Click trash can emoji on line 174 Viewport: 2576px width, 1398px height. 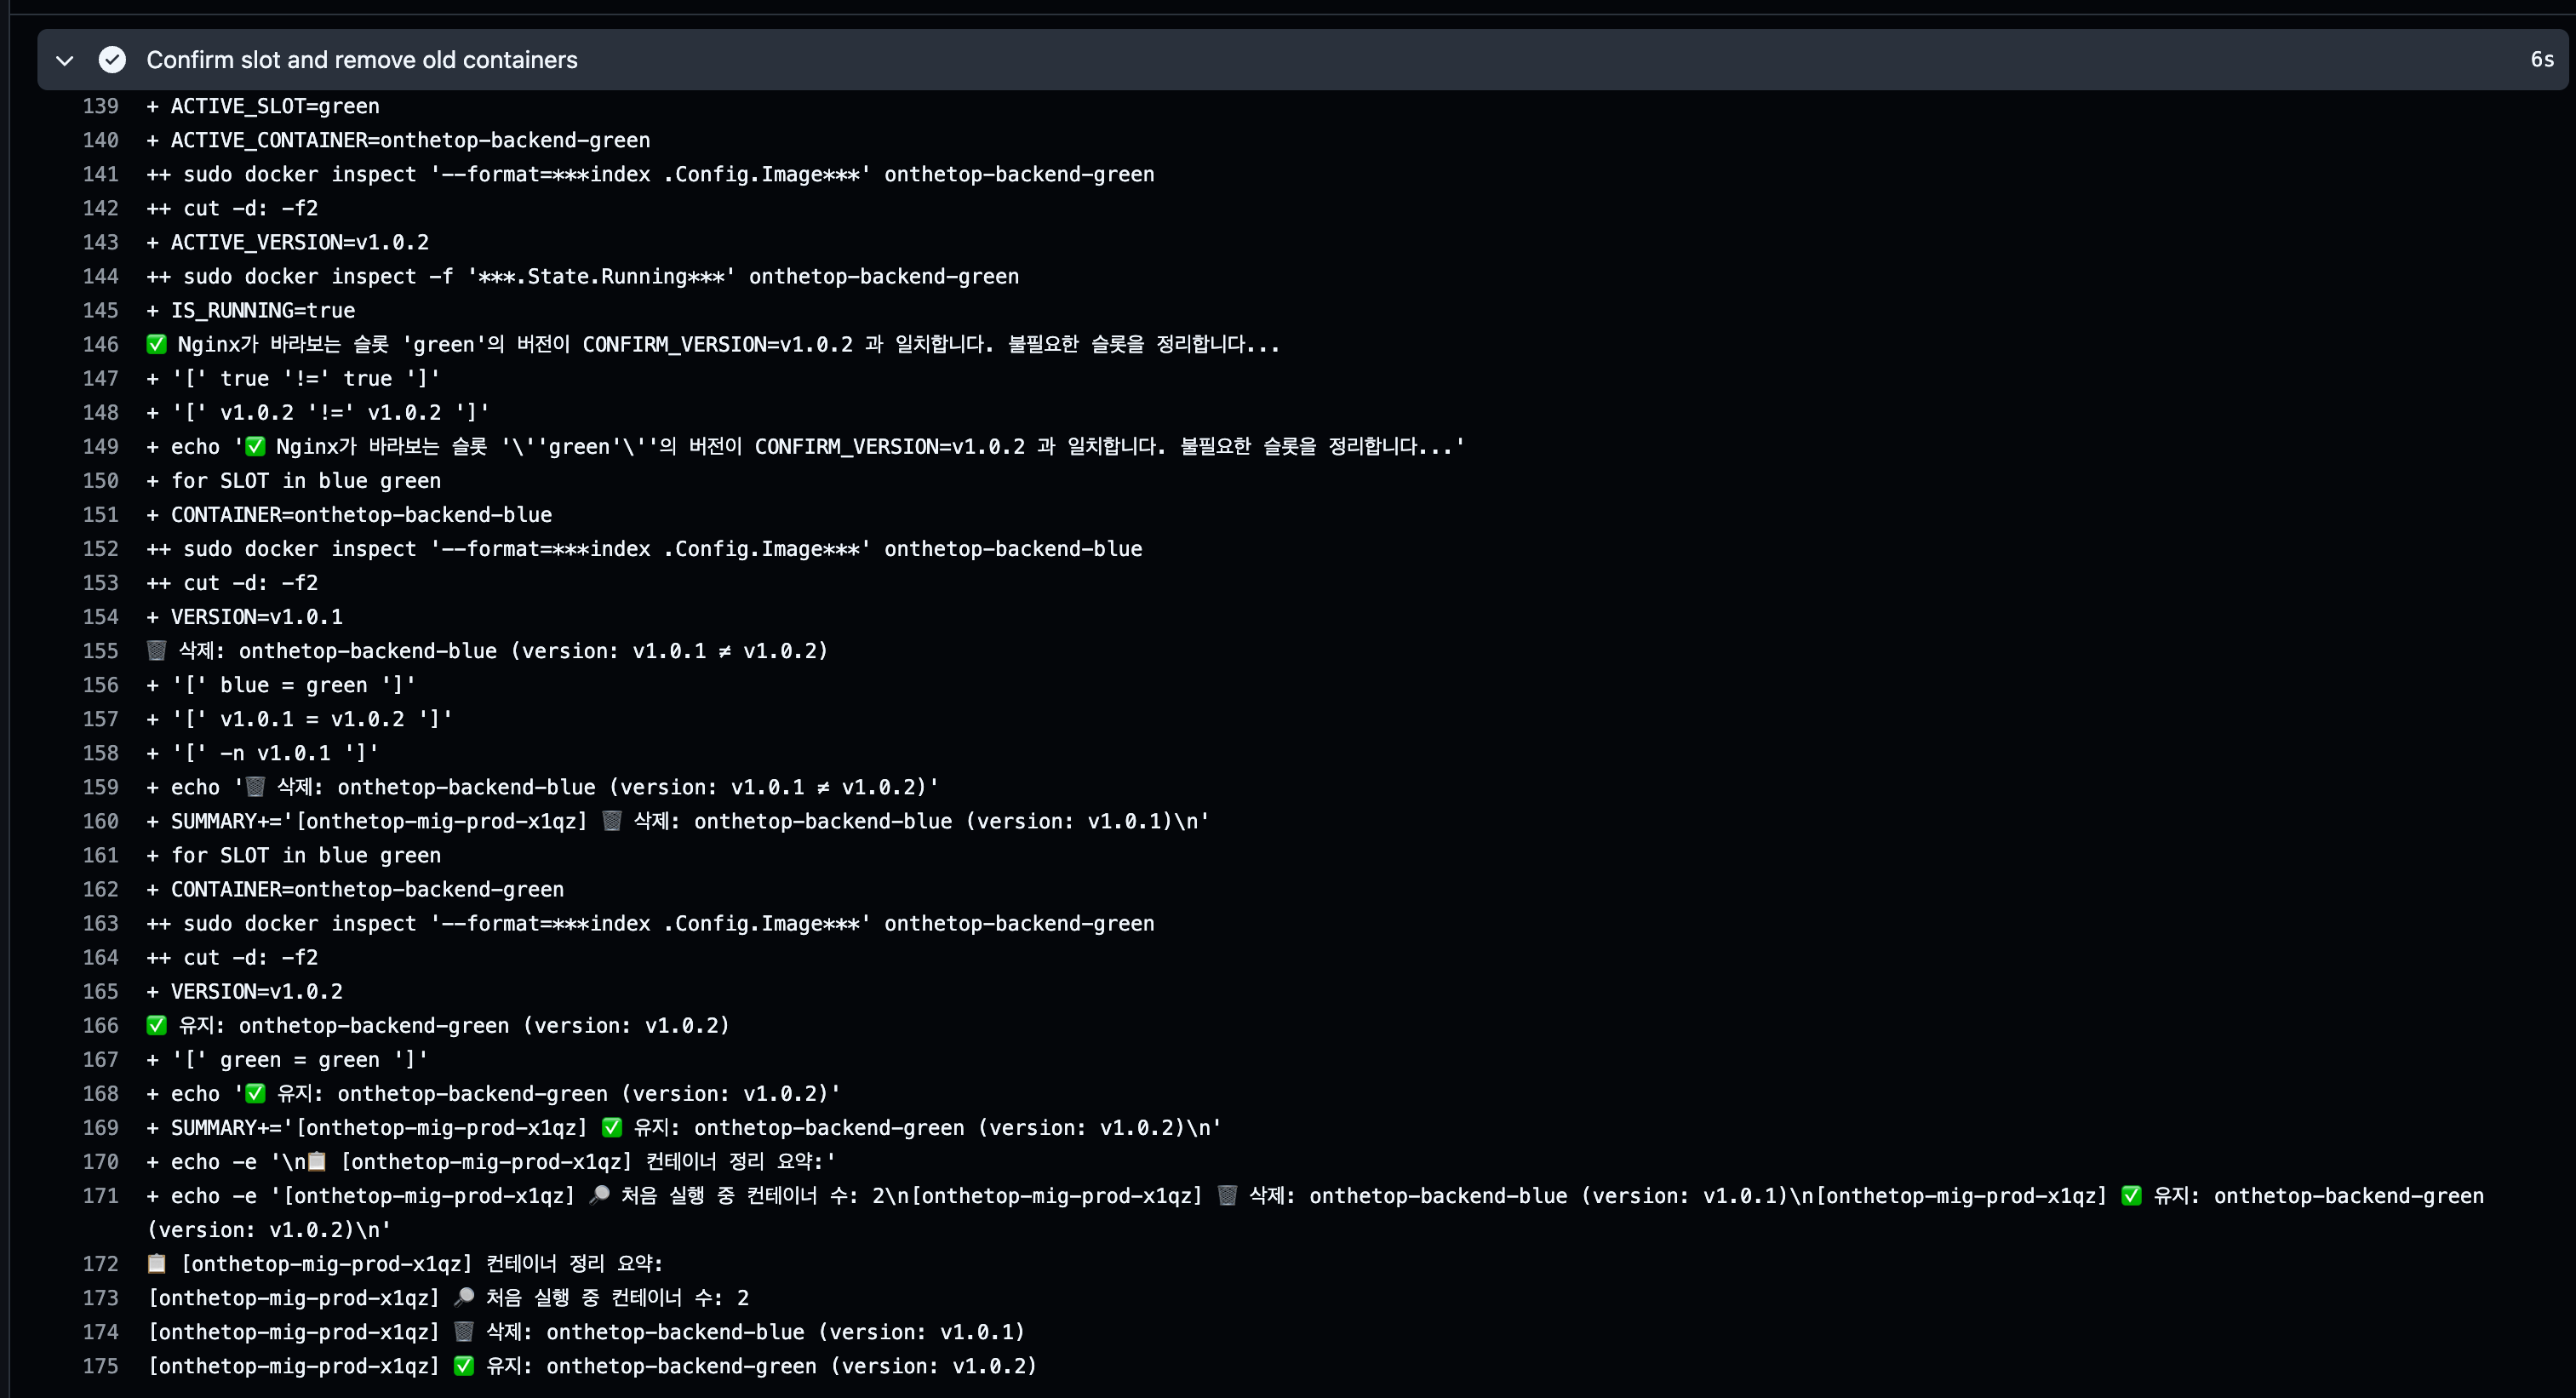[464, 1331]
